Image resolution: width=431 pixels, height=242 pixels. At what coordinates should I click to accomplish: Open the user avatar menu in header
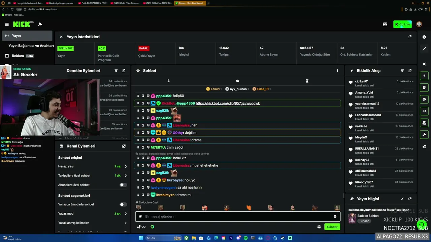(419, 24)
